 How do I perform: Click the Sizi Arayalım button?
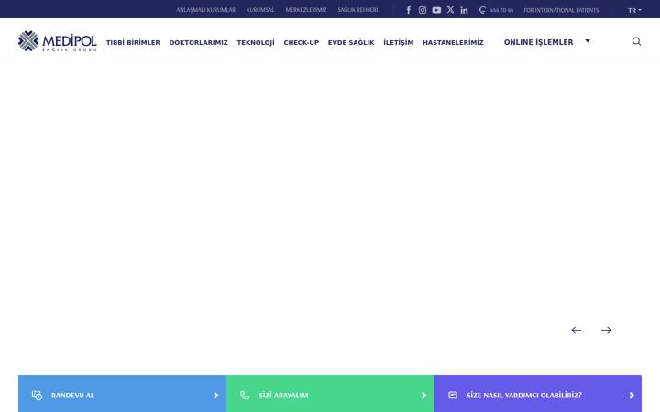(x=330, y=394)
